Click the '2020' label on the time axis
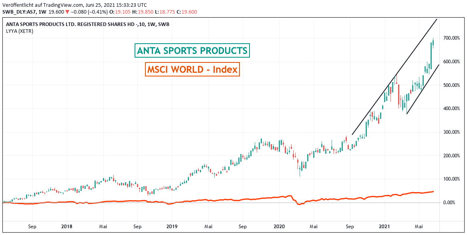Screen dimensions: 467x235 point(280,226)
